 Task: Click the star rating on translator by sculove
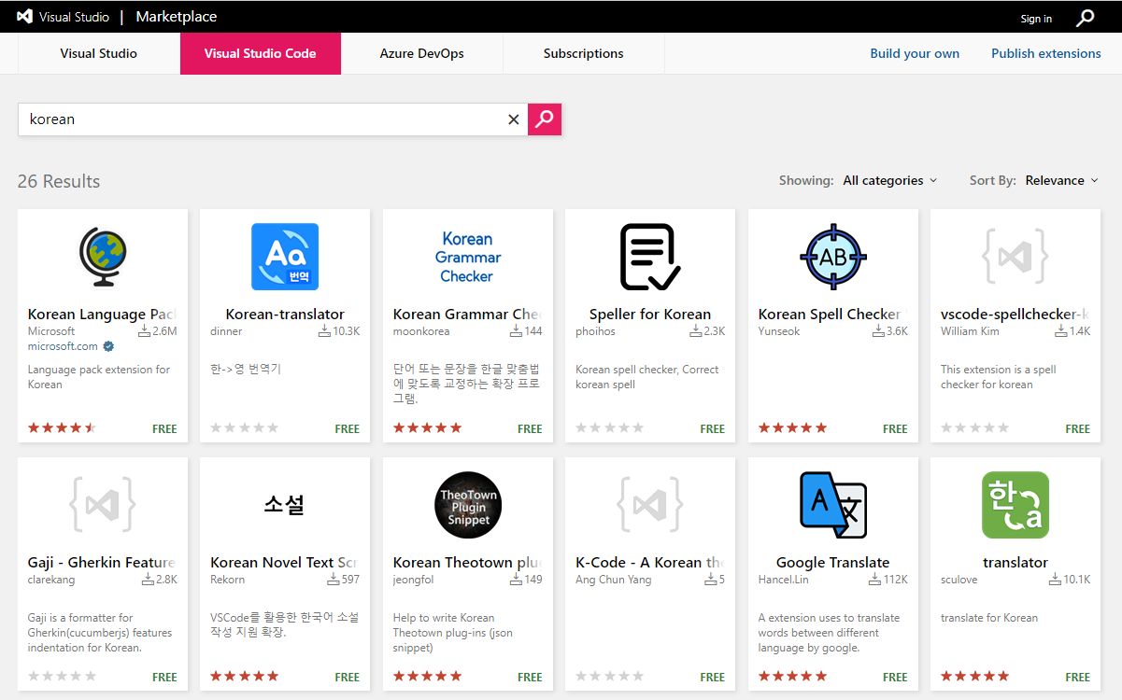click(x=974, y=677)
